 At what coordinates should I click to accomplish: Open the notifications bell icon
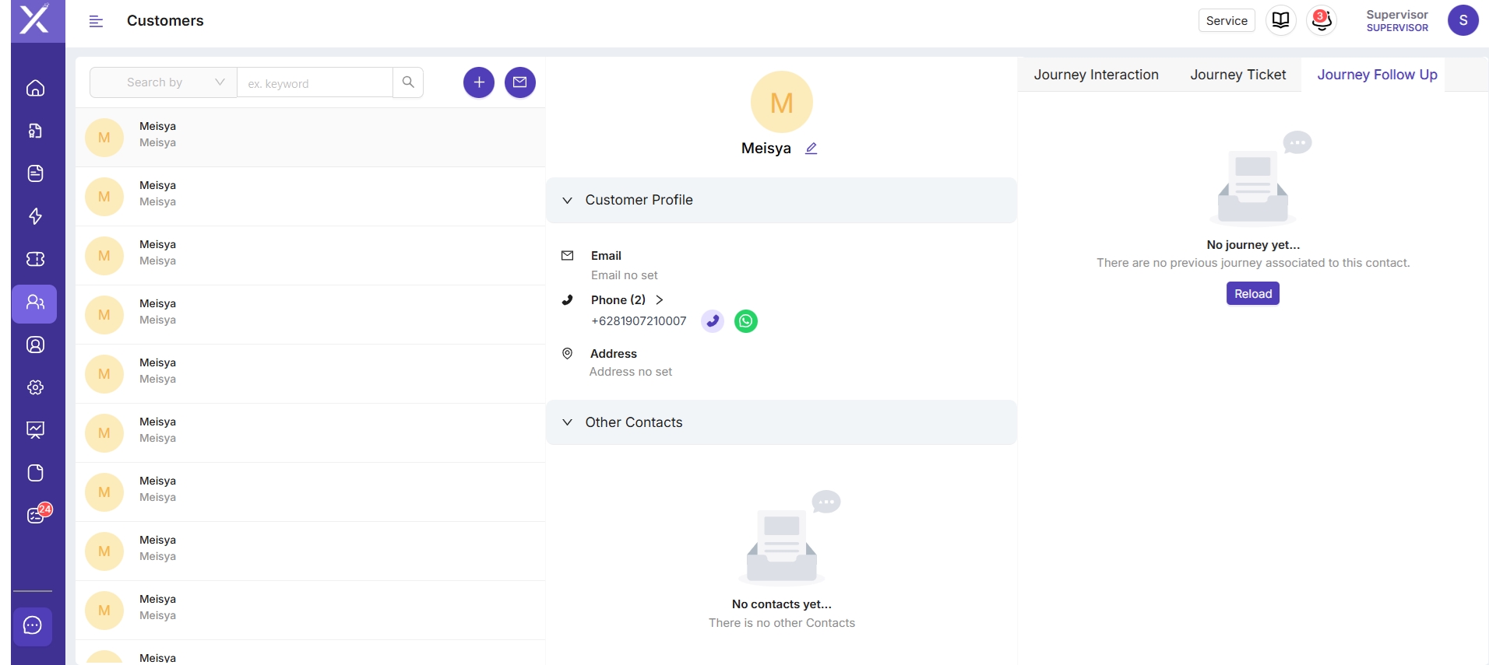pyautogui.click(x=1321, y=21)
